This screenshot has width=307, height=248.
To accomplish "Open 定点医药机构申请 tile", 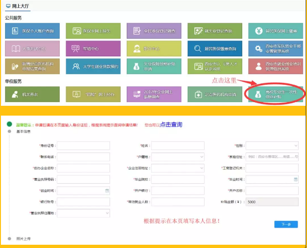I will (215, 94).
